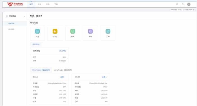
Task: Click the WISTON logo
Action: pos(15,4)
